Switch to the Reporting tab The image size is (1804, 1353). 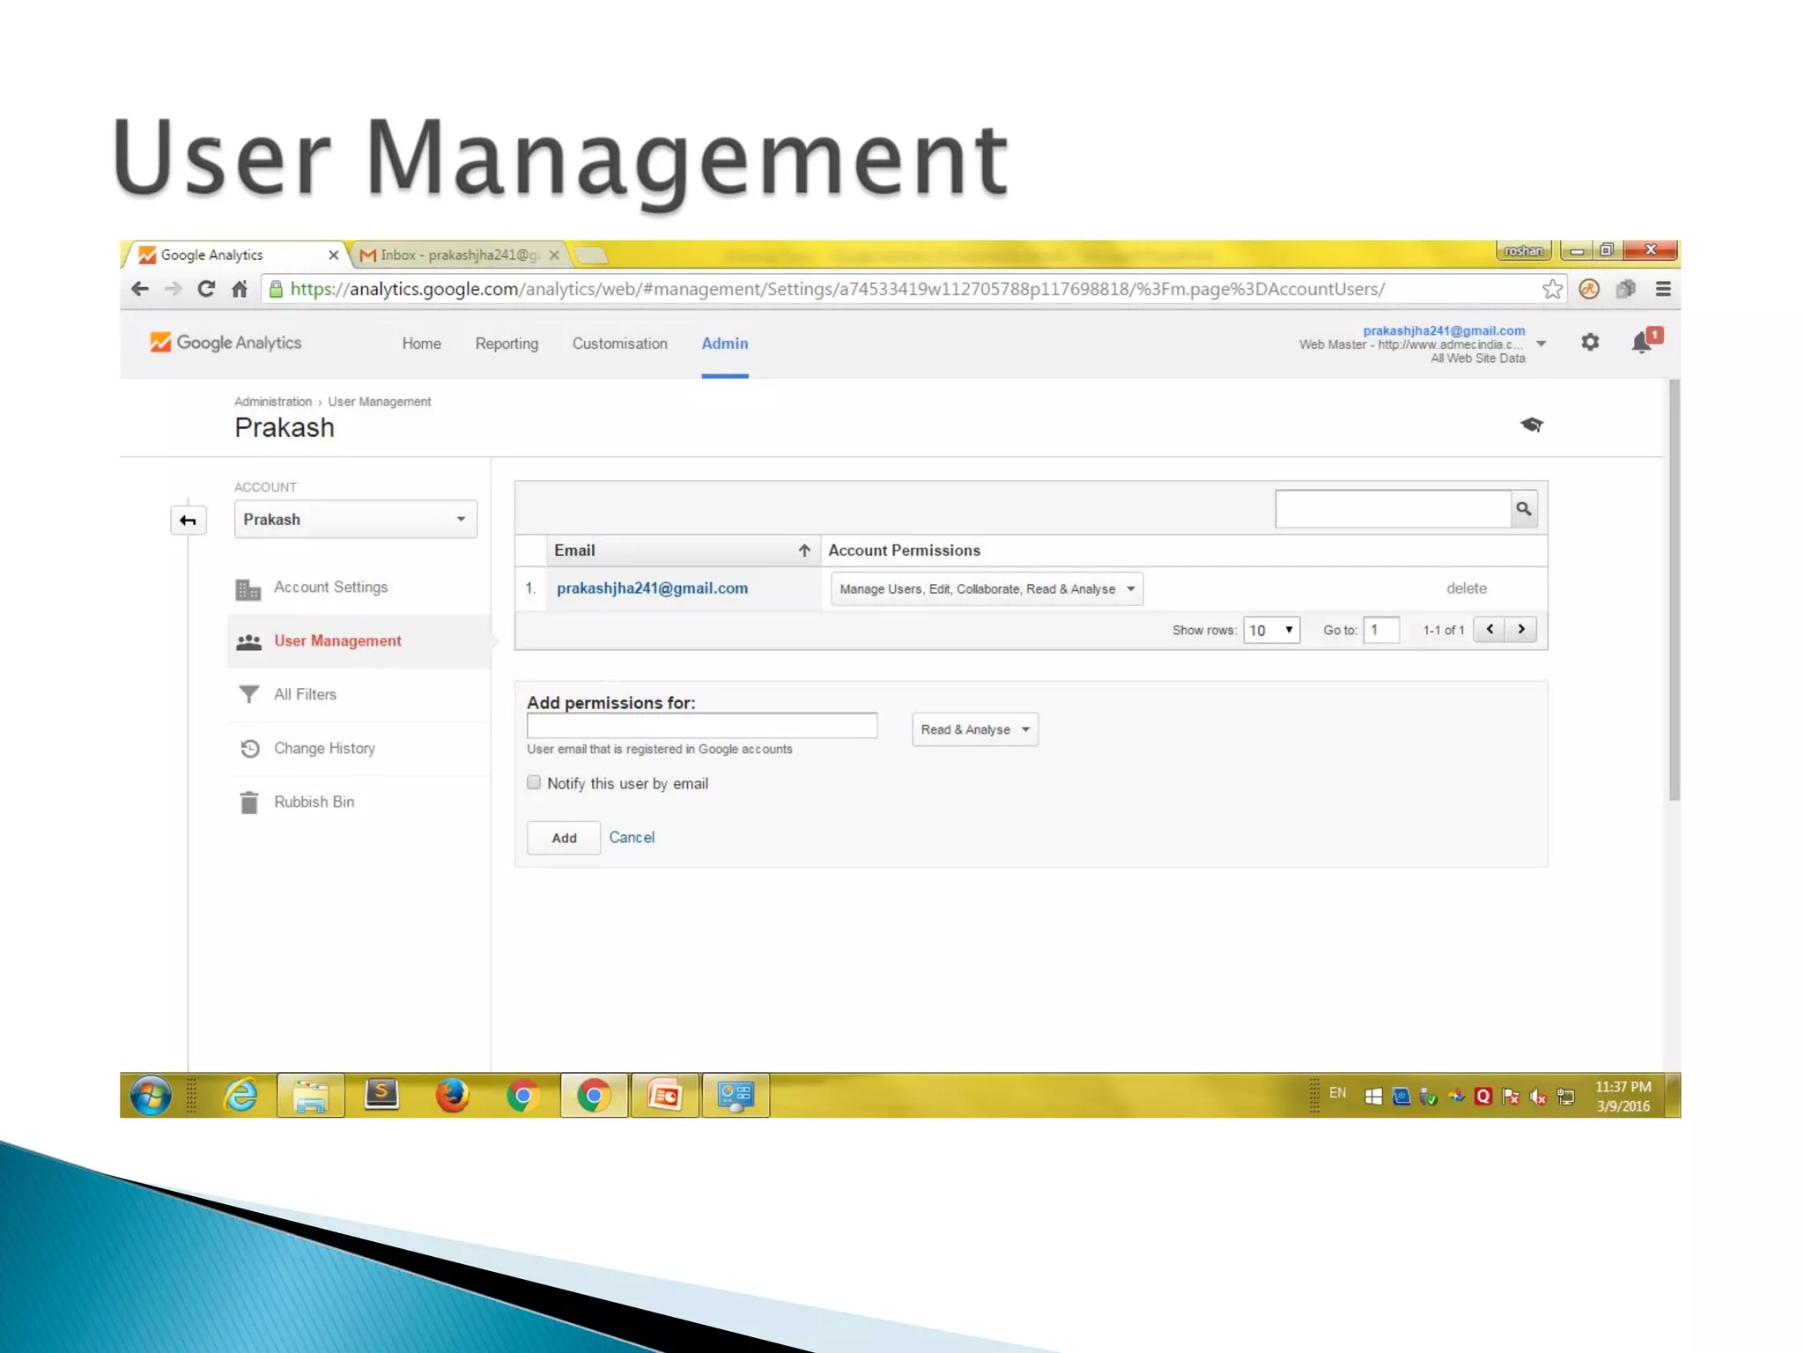tap(506, 344)
